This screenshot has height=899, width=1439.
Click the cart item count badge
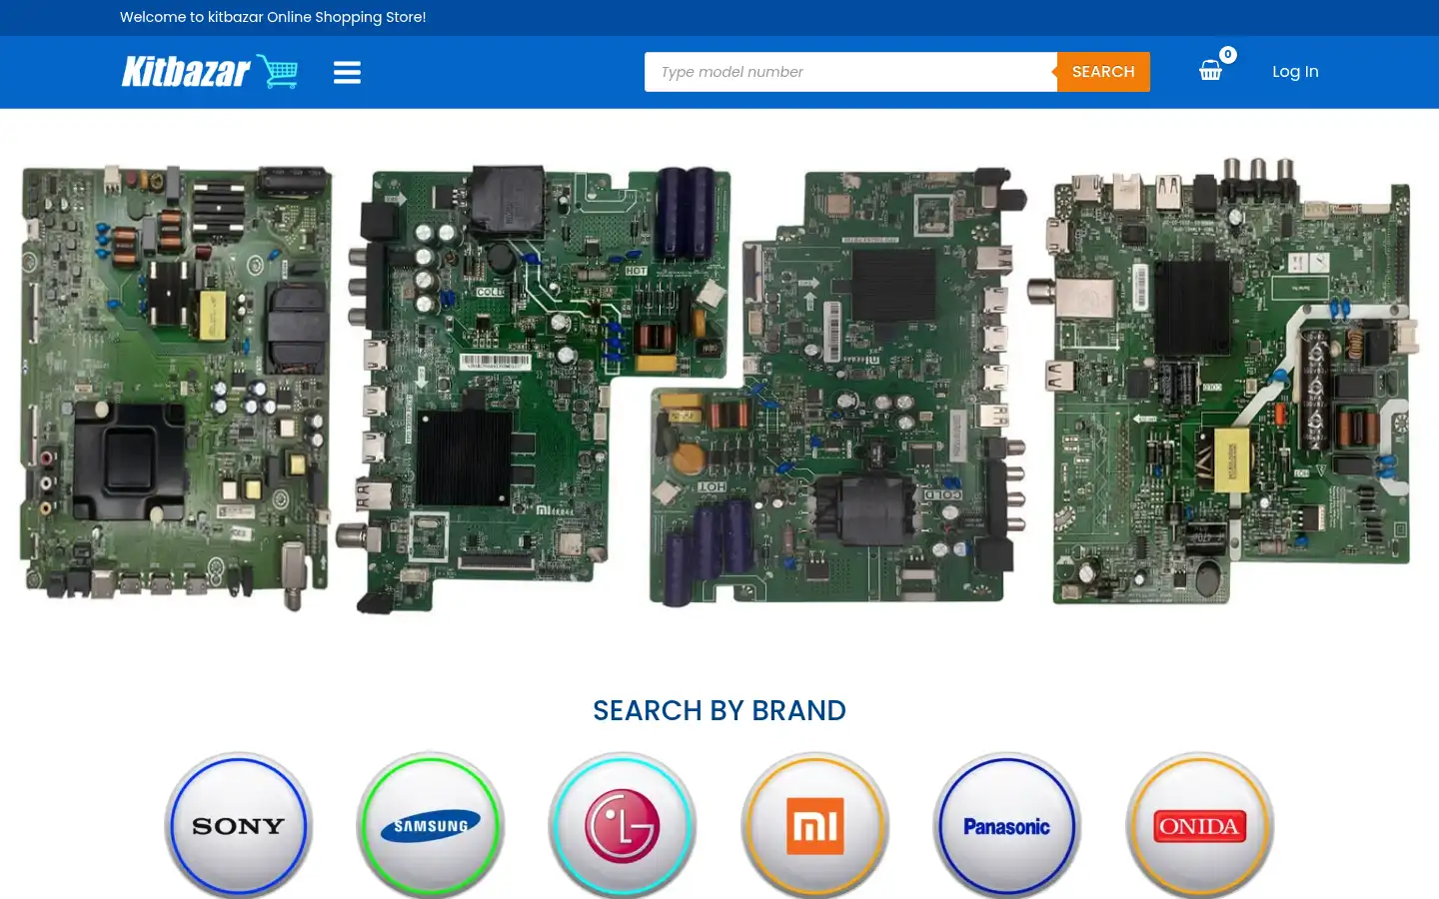[x=1228, y=55]
